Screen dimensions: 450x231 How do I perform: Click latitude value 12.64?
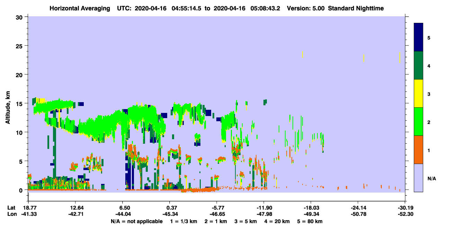click(x=75, y=208)
